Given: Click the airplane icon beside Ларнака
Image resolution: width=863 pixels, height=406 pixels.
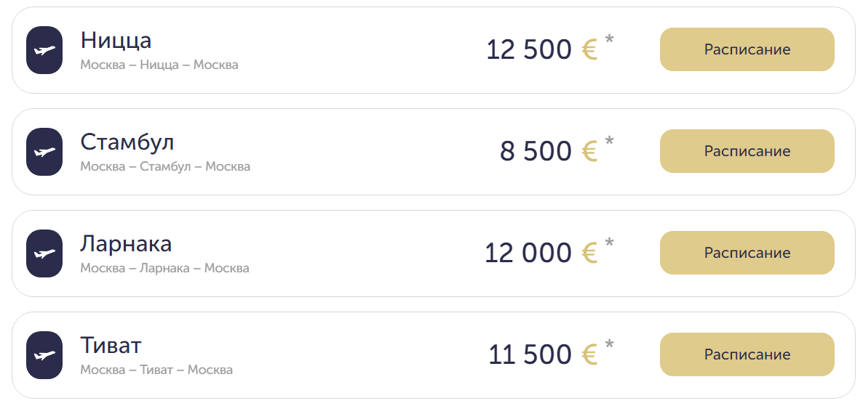Looking at the screenshot, I should pyautogui.click(x=44, y=253).
